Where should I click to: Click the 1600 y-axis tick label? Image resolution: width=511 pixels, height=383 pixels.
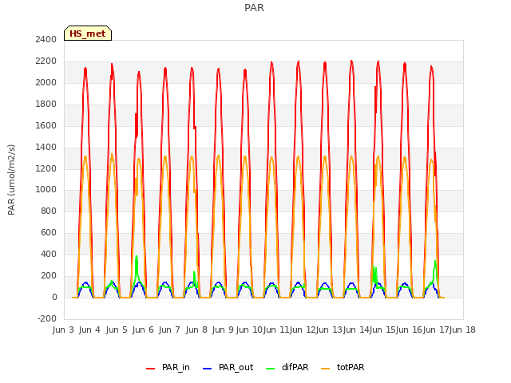pyautogui.click(x=46, y=126)
